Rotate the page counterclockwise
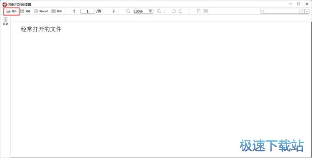312x158 pixels. pos(174,11)
